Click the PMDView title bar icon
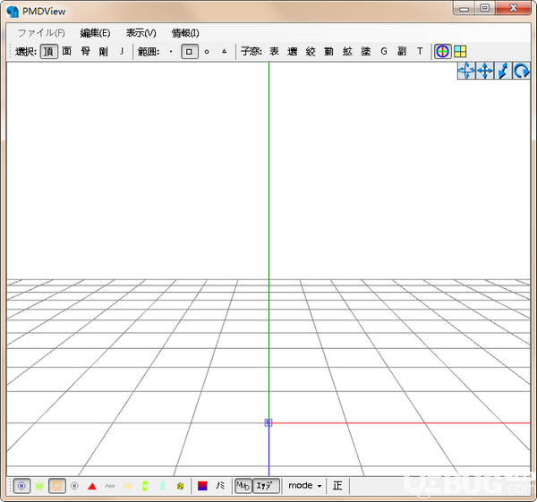 pos(13,12)
